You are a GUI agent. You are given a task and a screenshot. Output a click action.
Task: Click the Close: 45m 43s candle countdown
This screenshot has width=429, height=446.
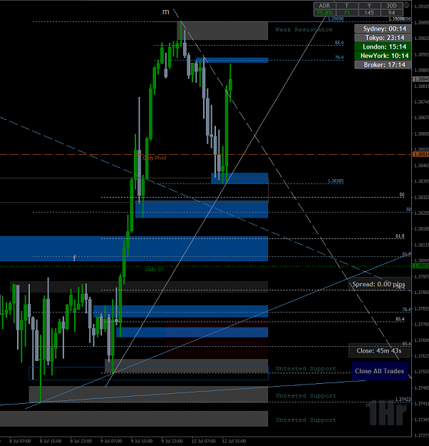click(x=379, y=350)
